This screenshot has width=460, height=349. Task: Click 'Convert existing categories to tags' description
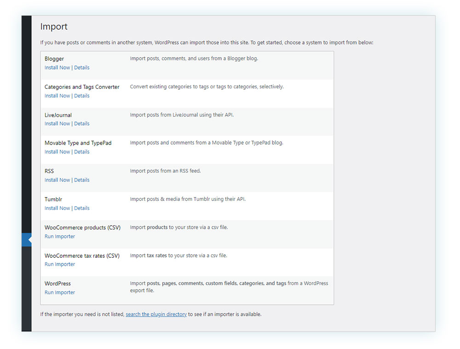point(207,87)
